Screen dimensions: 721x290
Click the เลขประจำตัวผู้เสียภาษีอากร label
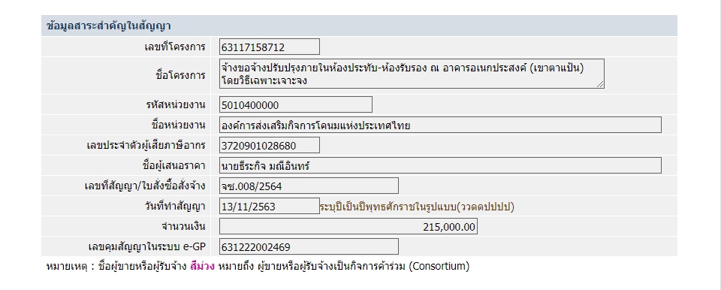pyautogui.click(x=146, y=146)
